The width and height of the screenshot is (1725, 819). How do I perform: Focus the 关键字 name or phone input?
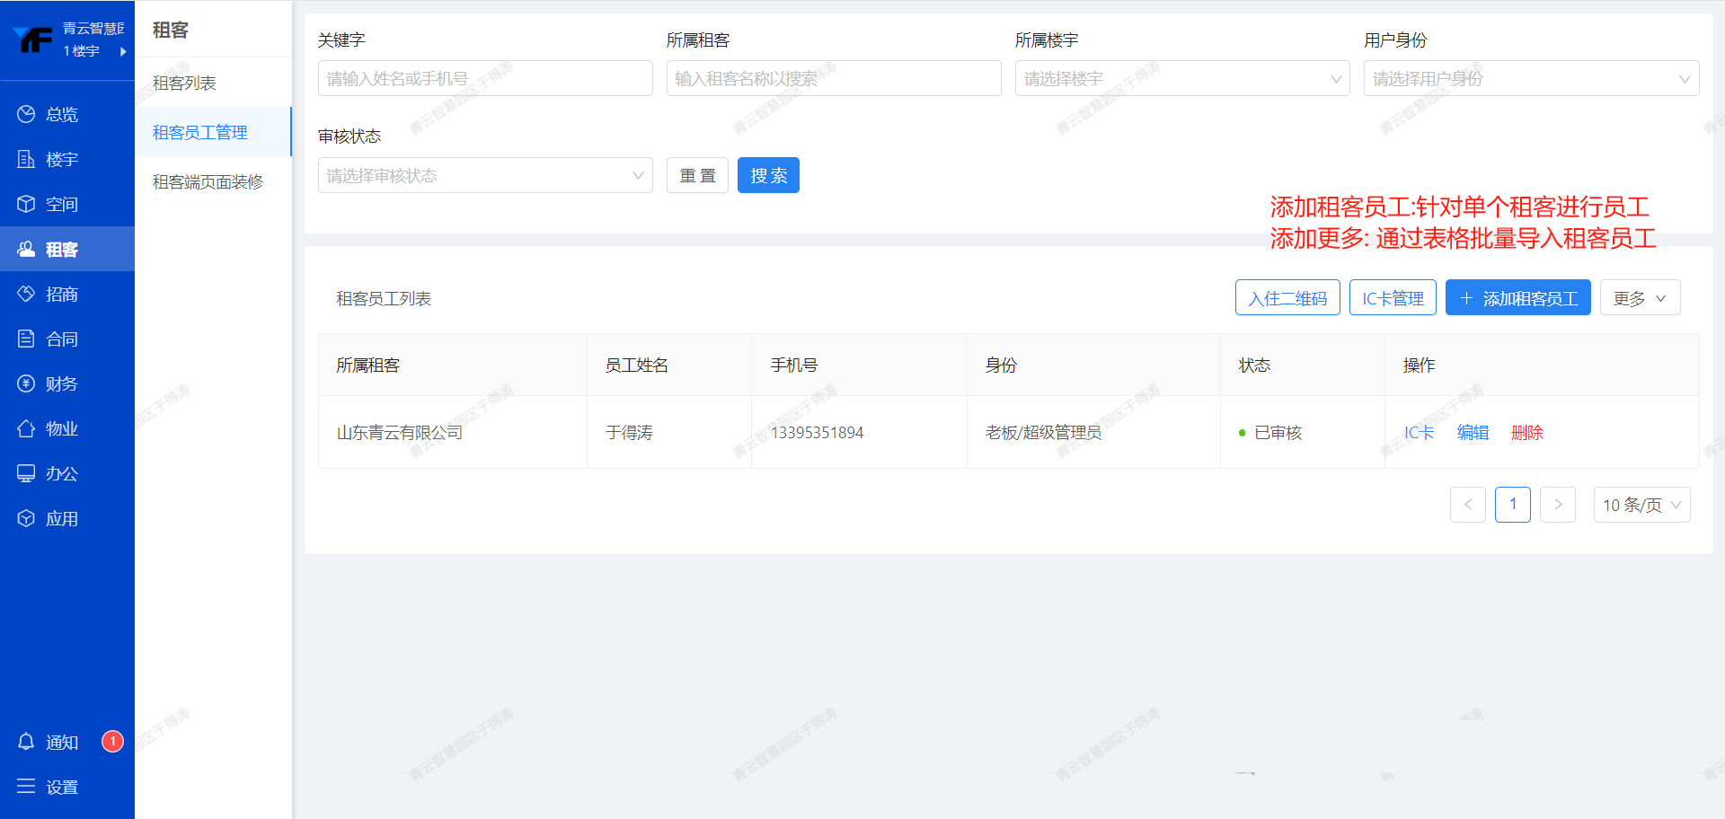point(484,79)
